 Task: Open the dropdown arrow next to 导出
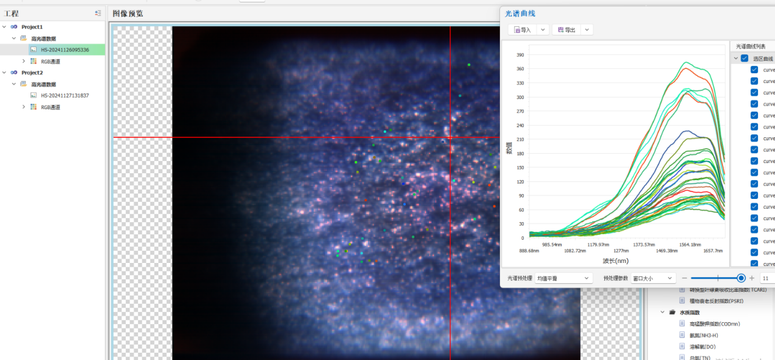click(586, 30)
